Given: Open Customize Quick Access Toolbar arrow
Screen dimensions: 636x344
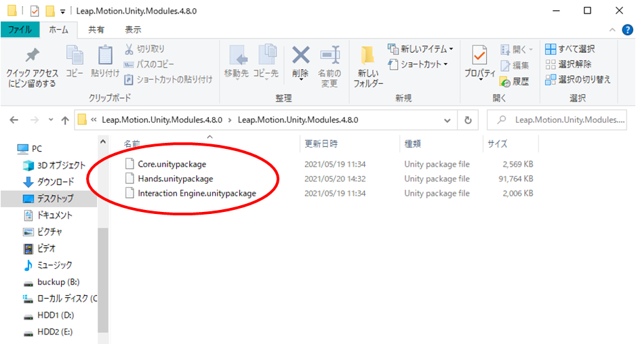Looking at the screenshot, I should pos(62,12).
